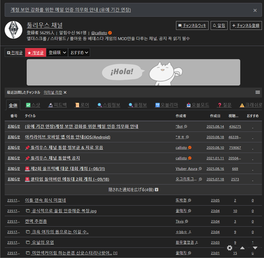Open post 이틀 연속 회식 미쳤네
The height and width of the screenshot is (258, 264).
[x=45, y=200]
